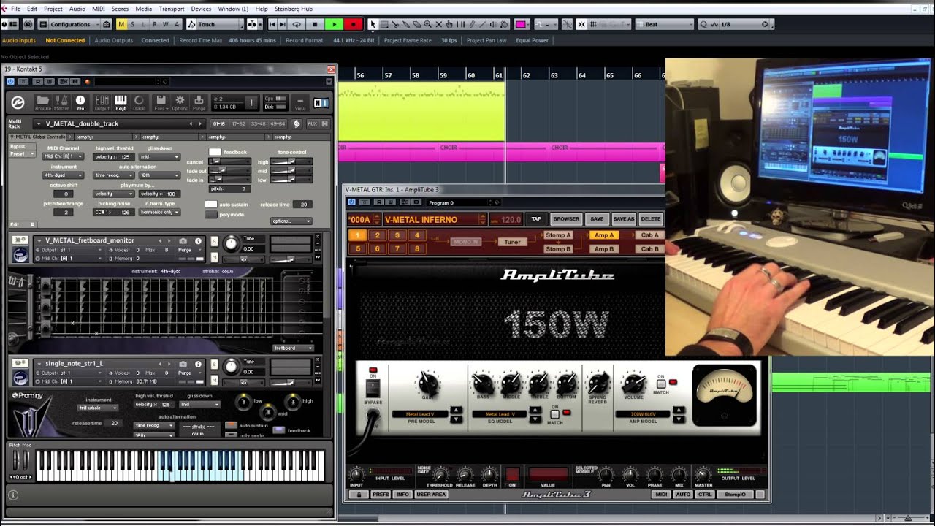Click Cubase Stop transport button
Screen dimensions: 935x526
pos(315,24)
